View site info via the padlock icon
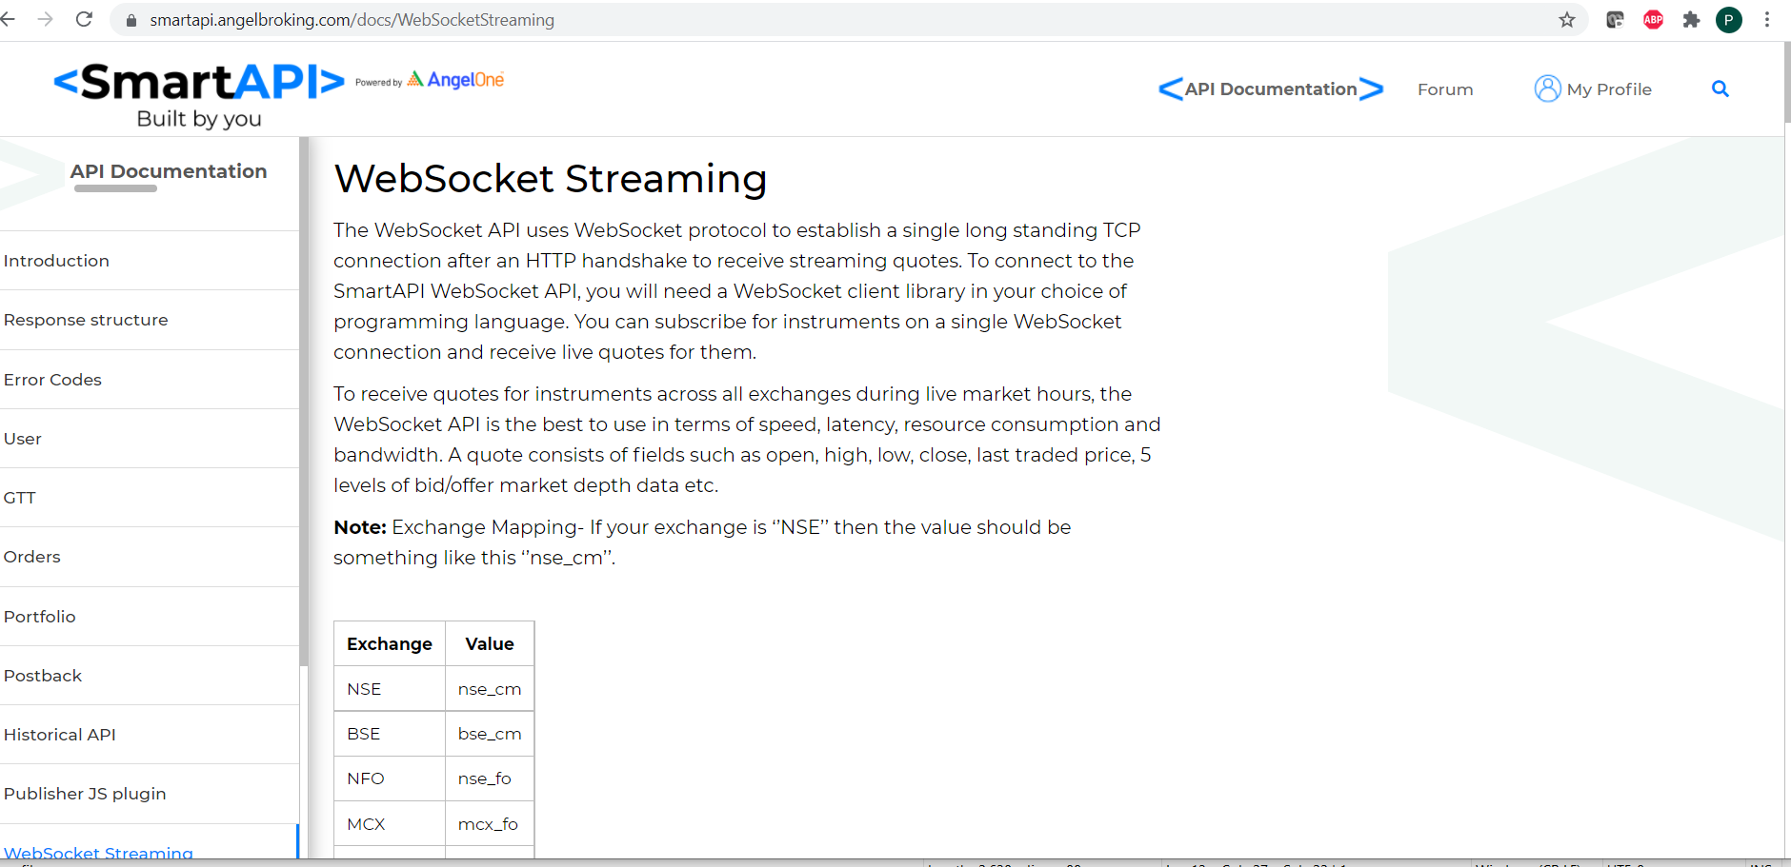The height and width of the screenshot is (867, 1791). (x=131, y=20)
